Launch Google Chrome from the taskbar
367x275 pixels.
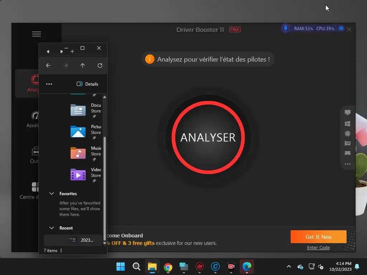click(x=168, y=266)
